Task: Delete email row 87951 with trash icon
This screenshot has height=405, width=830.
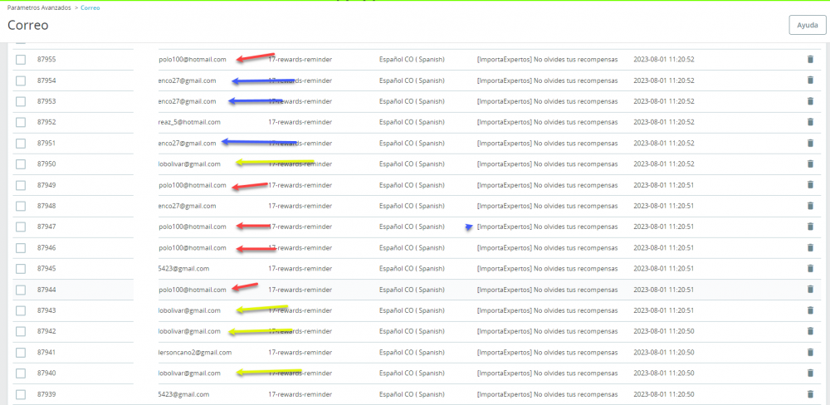Action: tap(809, 143)
